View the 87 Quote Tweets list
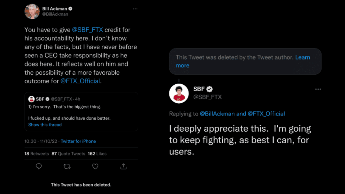Viewport: 345px width, 194px height. click(68, 154)
